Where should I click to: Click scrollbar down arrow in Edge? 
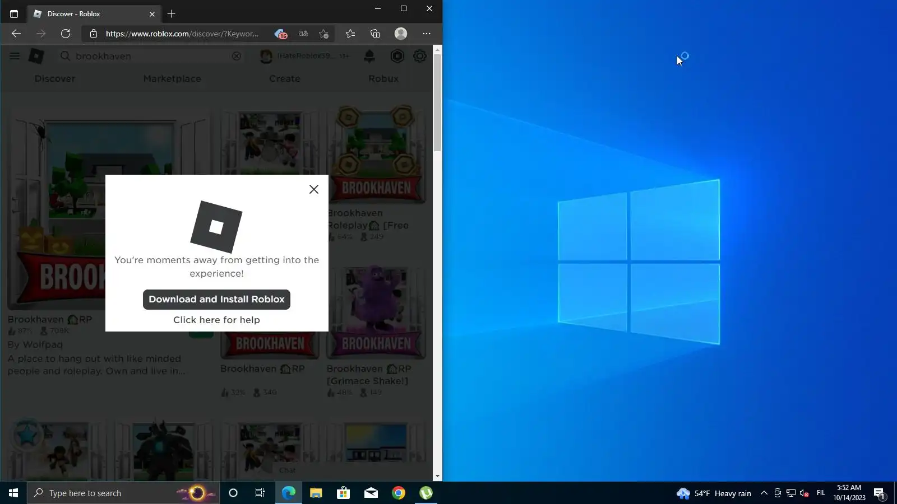pos(438,477)
